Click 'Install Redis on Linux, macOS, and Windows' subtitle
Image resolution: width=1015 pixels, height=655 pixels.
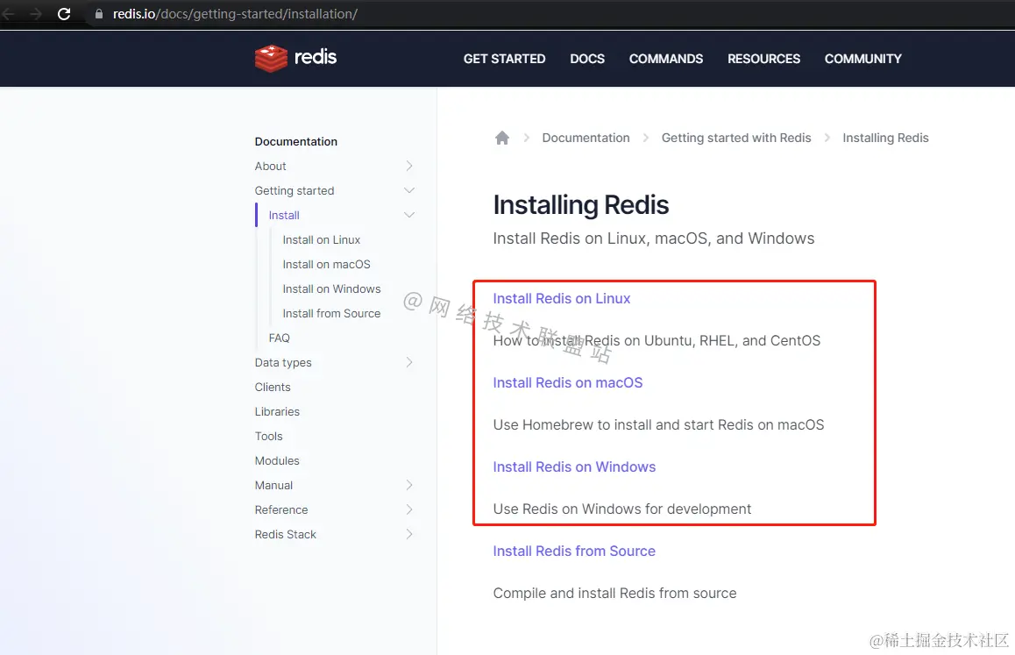(x=654, y=239)
